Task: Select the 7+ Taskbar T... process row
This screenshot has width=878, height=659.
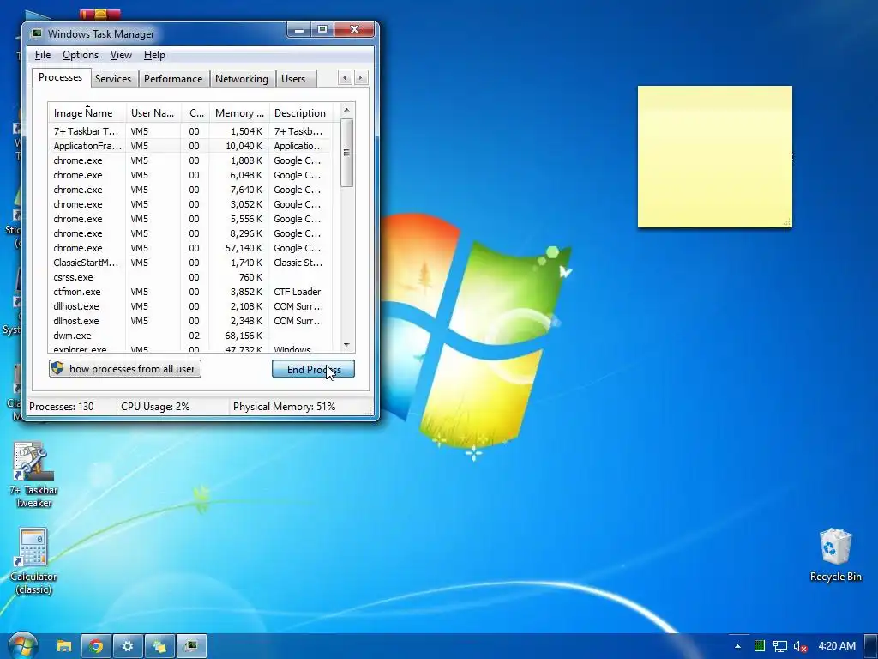Action: (x=190, y=131)
